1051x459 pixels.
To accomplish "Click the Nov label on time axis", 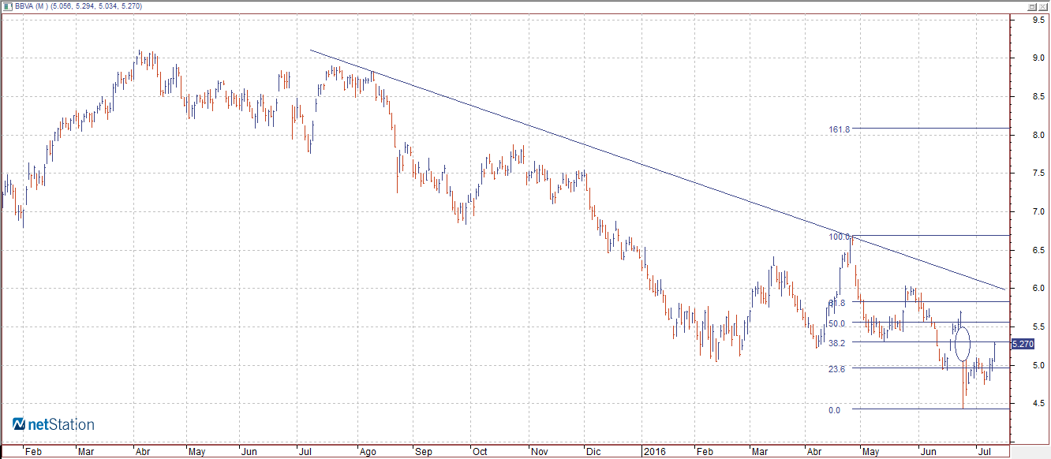I will pos(539,453).
